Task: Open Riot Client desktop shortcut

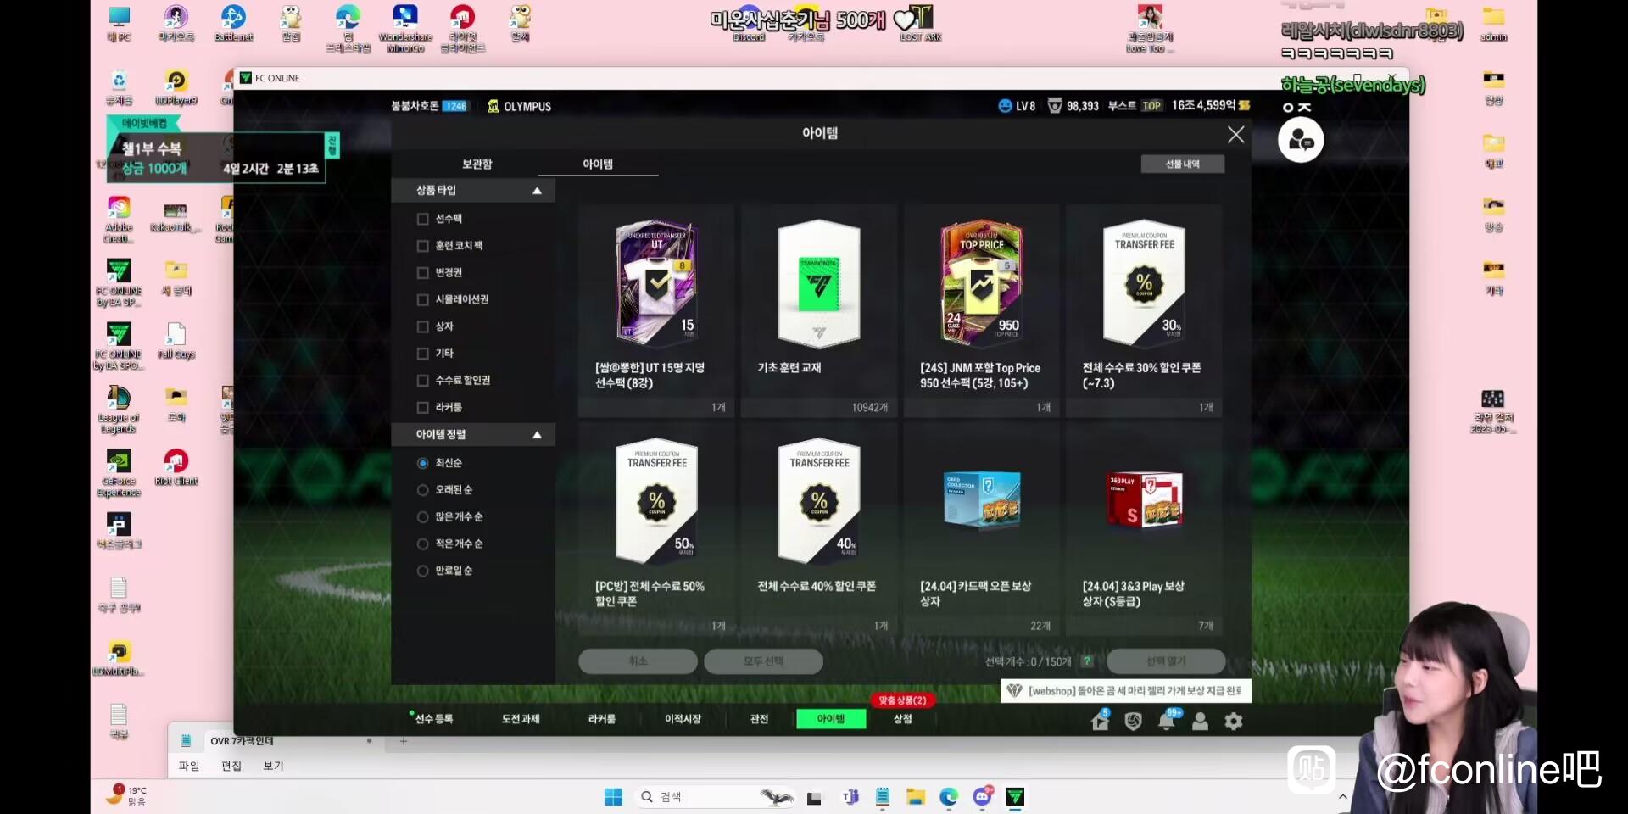Action: pyautogui.click(x=176, y=467)
